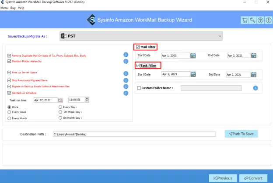This screenshot has width=273, height=183.
Task: Open the Menu item in menu bar
Action: (4, 8)
